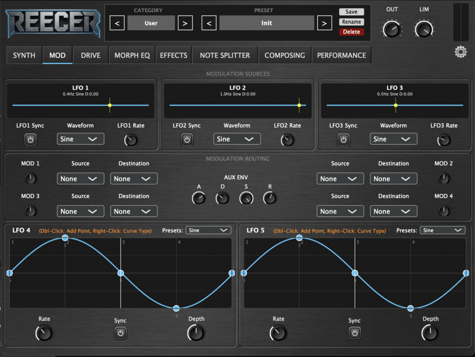Open MOD 1 Source dropdown
The width and height of the screenshot is (475, 357).
click(80, 179)
